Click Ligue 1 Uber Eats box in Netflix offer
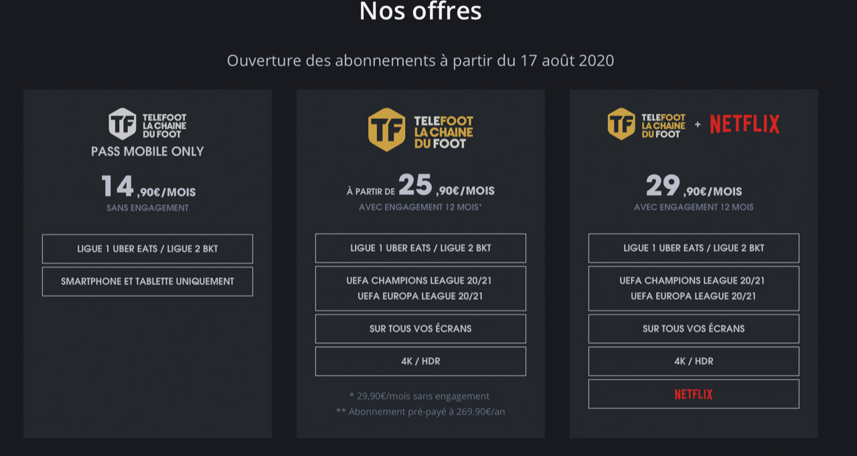Screen dimensions: 857x456 pos(694,248)
